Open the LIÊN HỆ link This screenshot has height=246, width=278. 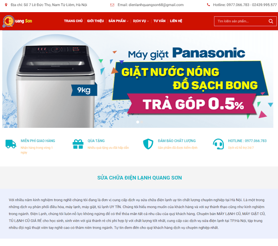coord(176,21)
